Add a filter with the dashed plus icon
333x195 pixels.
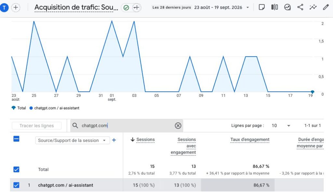pos(137,8)
